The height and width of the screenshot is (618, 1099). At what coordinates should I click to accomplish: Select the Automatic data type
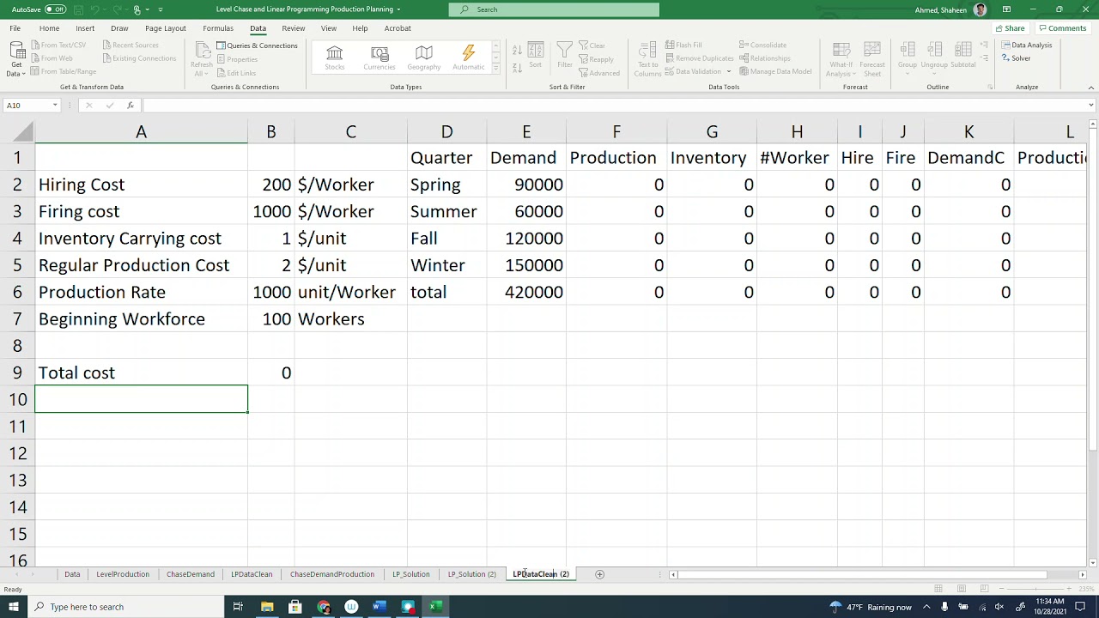[468, 58]
